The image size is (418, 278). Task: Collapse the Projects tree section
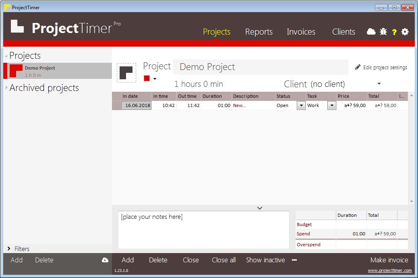pyautogui.click(x=6, y=56)
